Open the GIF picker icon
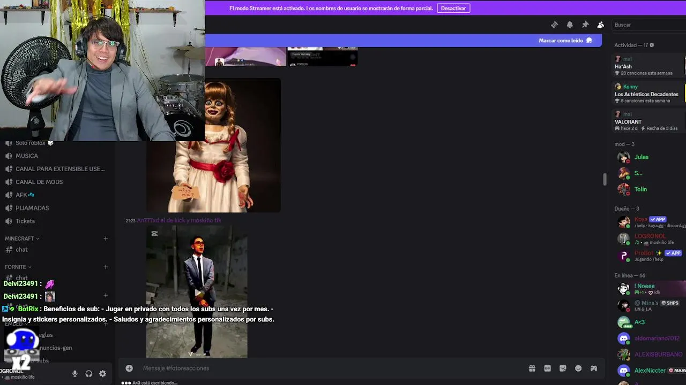The height and width of the screenshot is (385, 686). pos(547,368)
